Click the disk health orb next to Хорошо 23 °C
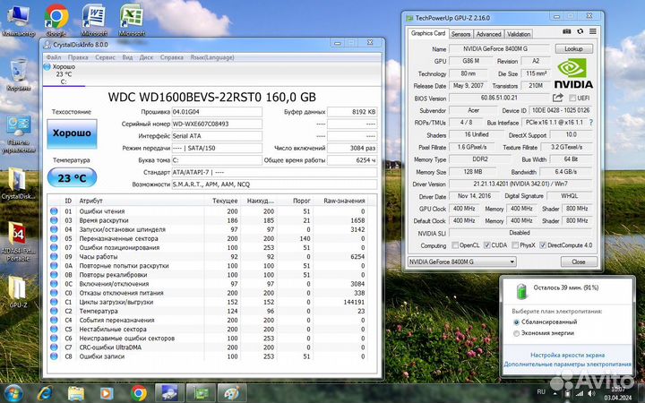The width and height of the screenshot is (645, 403). (47, 66)
